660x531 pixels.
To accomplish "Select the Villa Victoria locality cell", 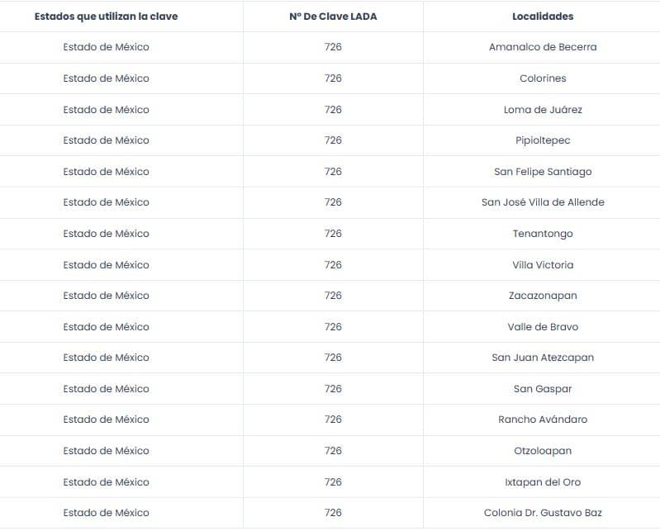I will click(543, 264).
